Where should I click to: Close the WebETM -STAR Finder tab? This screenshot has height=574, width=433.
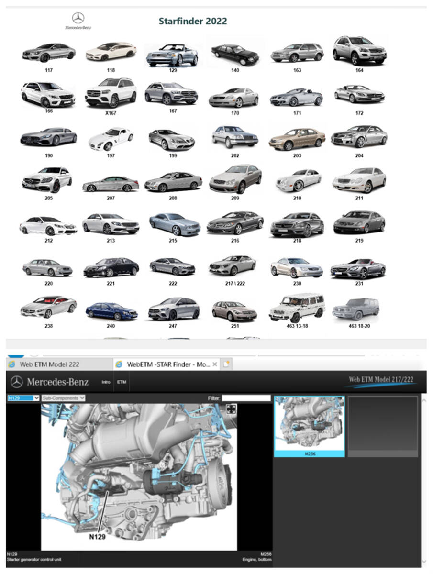(x=215, y=364)
